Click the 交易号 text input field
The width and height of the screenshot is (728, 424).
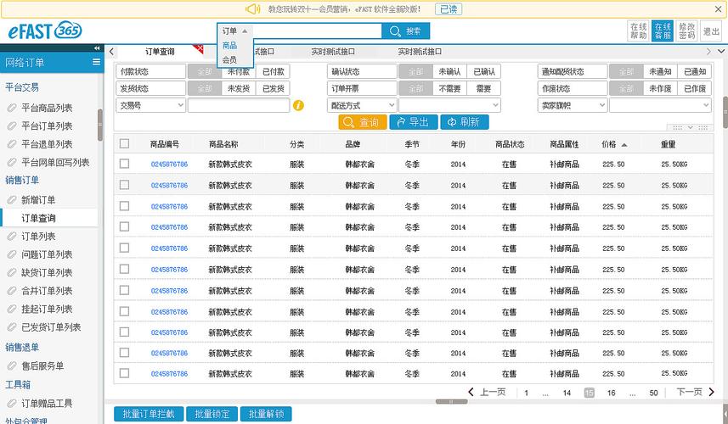[x=239, y=105]
